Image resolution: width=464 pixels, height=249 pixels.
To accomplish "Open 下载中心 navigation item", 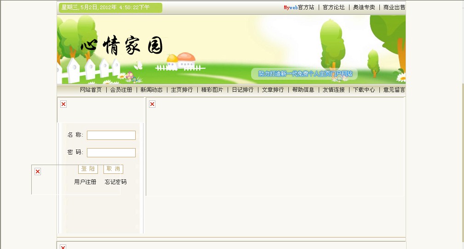I will click(x=364, y=90).
